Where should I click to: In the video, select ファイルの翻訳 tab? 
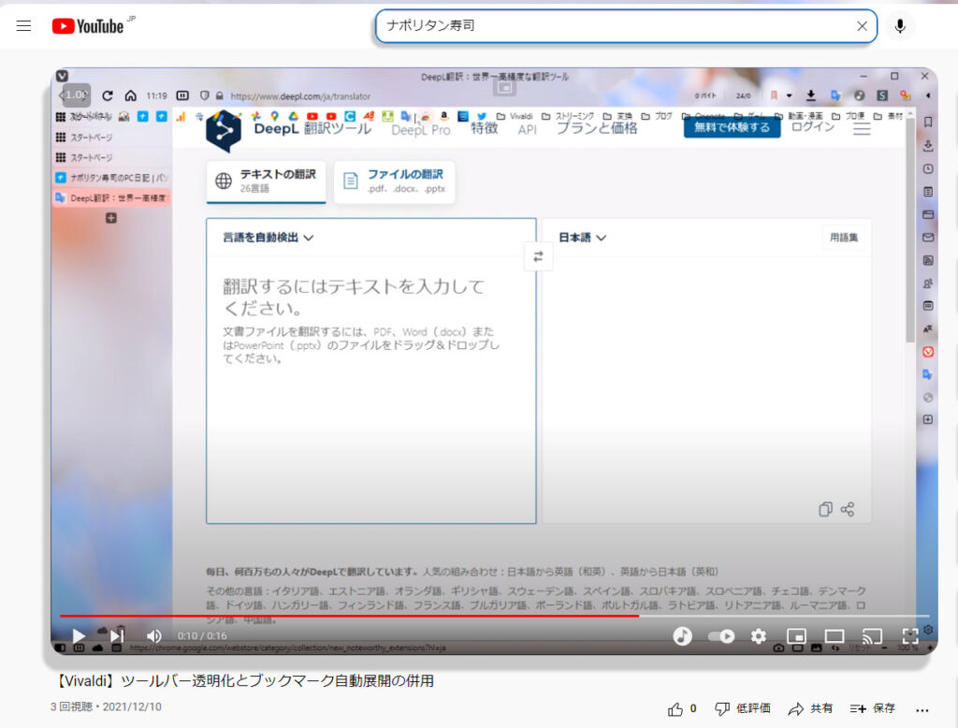coord(395,181)
